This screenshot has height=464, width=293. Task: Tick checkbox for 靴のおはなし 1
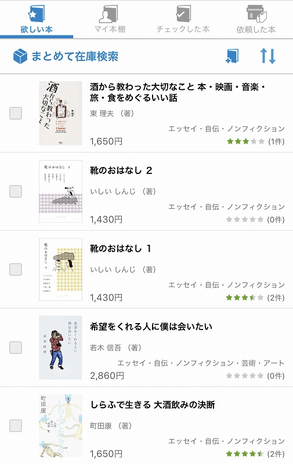pyautogui.click(x=16, y=269)
